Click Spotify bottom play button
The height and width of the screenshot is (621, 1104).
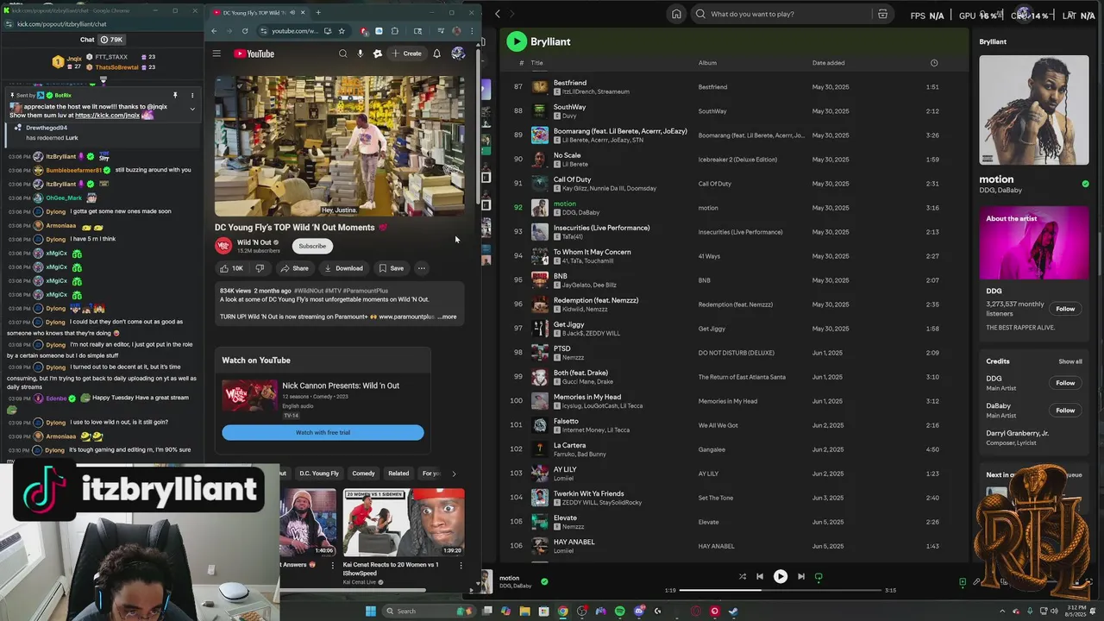(781, 576)
